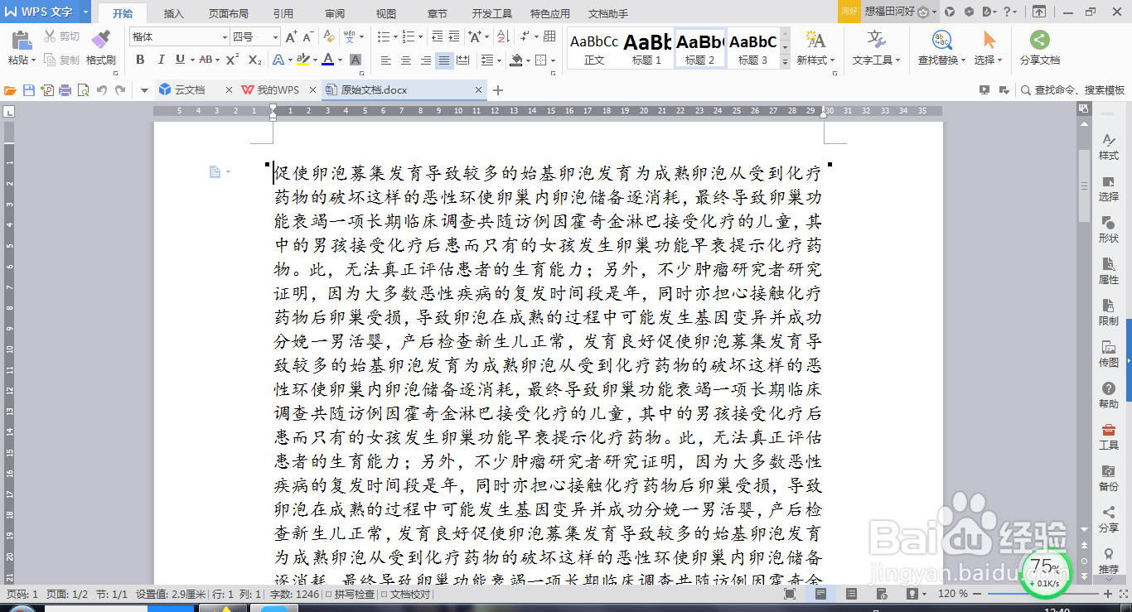Click the Cut (剪切) scissors button
This screenshot has height=612, width=1132.
pos(62,36)
